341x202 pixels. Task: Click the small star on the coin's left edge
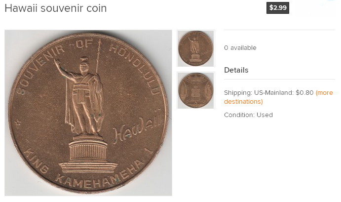tap(18, 122)
